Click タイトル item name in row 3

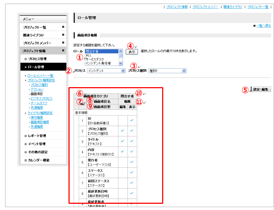tap(93, 139)
